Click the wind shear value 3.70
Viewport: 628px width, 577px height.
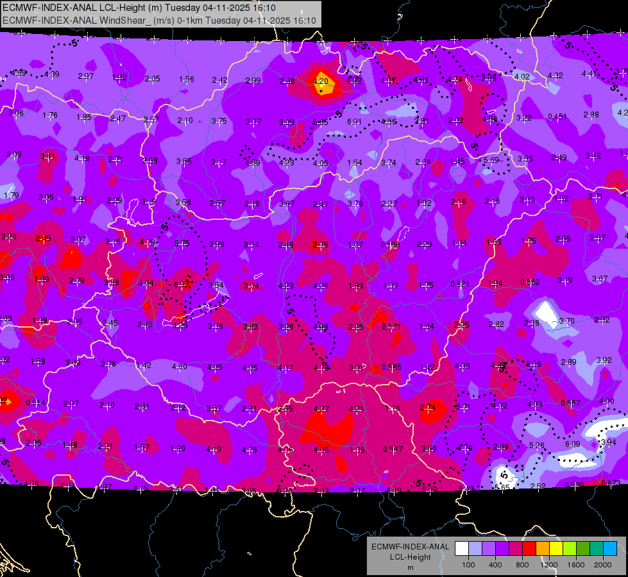(x=566, y=321)
